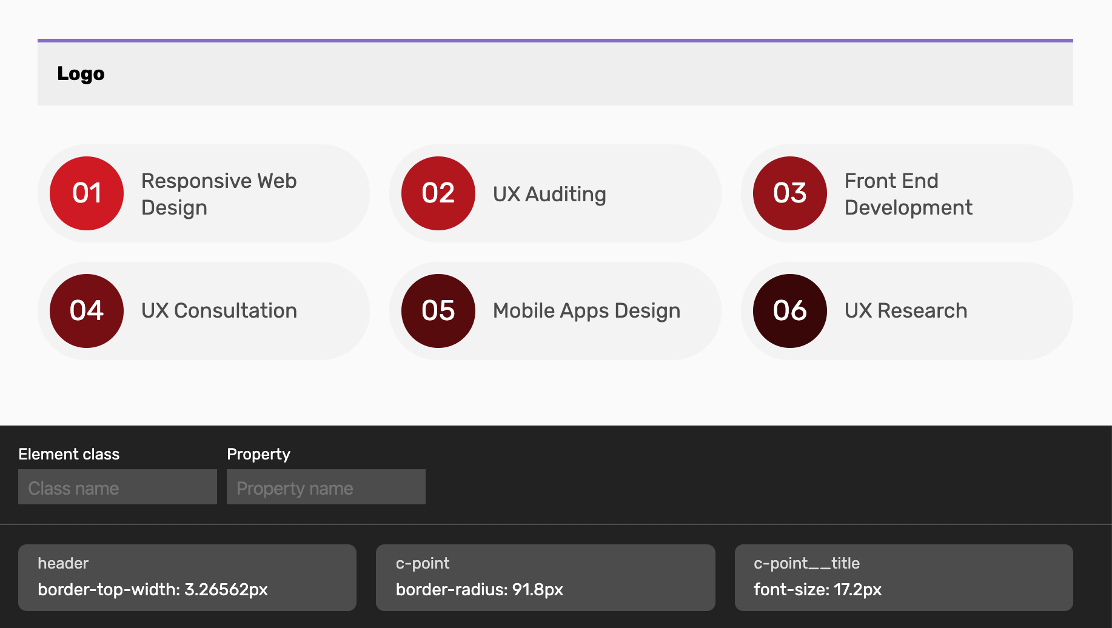The width and height of the screenshot is (1112, 628).
Task: Click the header border-top-width card
Action: (187, 577)
